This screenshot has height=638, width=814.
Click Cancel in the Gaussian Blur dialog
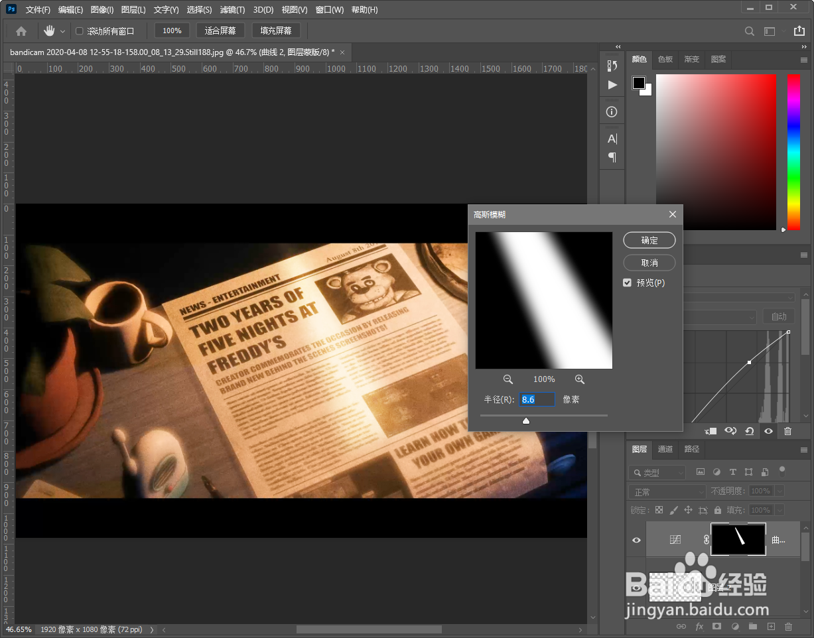649,263
